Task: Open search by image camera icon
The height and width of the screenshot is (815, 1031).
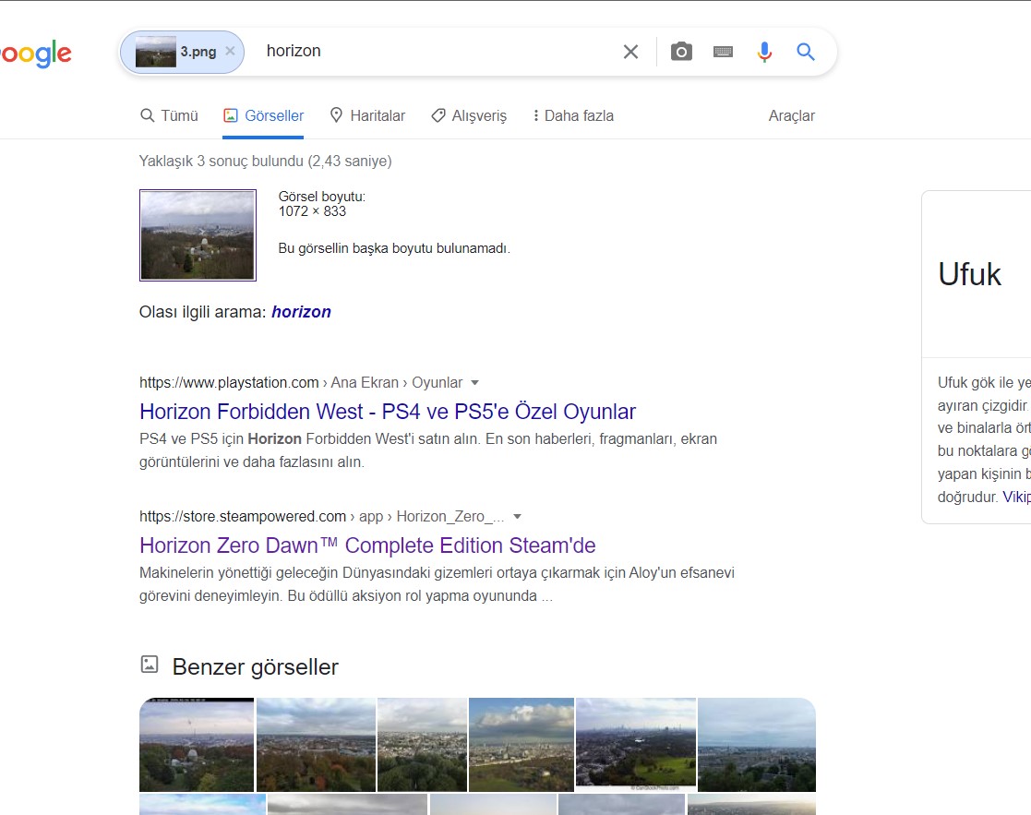Action: [681, 52]
